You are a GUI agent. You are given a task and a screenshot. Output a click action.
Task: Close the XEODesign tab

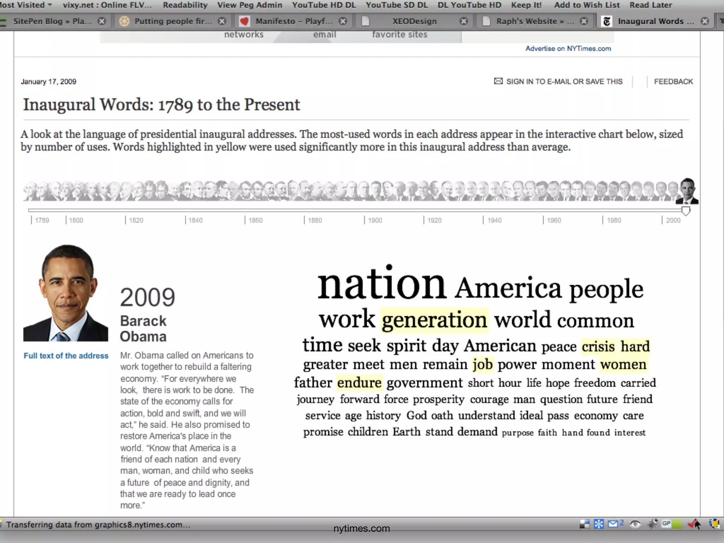click(464, 21)
